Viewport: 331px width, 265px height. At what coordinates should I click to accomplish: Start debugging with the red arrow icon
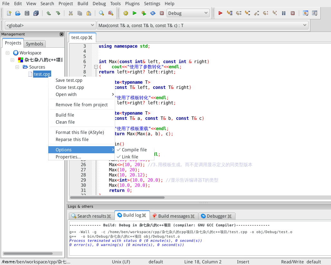220,13
